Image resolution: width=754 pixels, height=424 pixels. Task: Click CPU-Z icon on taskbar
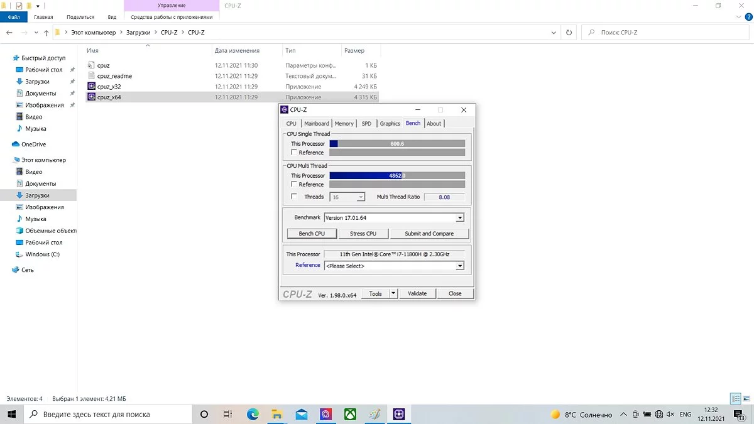(x=398, y=415)
